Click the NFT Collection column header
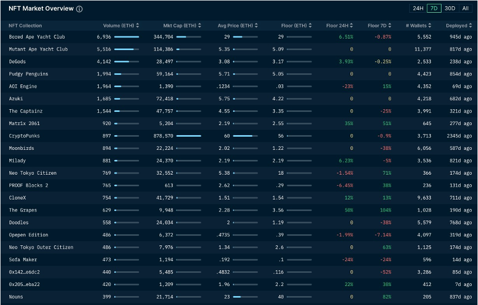The image size is (478, 305). [x=25, y=25]
